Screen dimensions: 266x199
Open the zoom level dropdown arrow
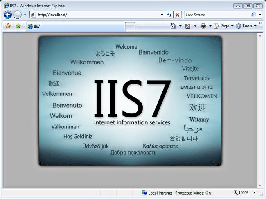(255, 192)
